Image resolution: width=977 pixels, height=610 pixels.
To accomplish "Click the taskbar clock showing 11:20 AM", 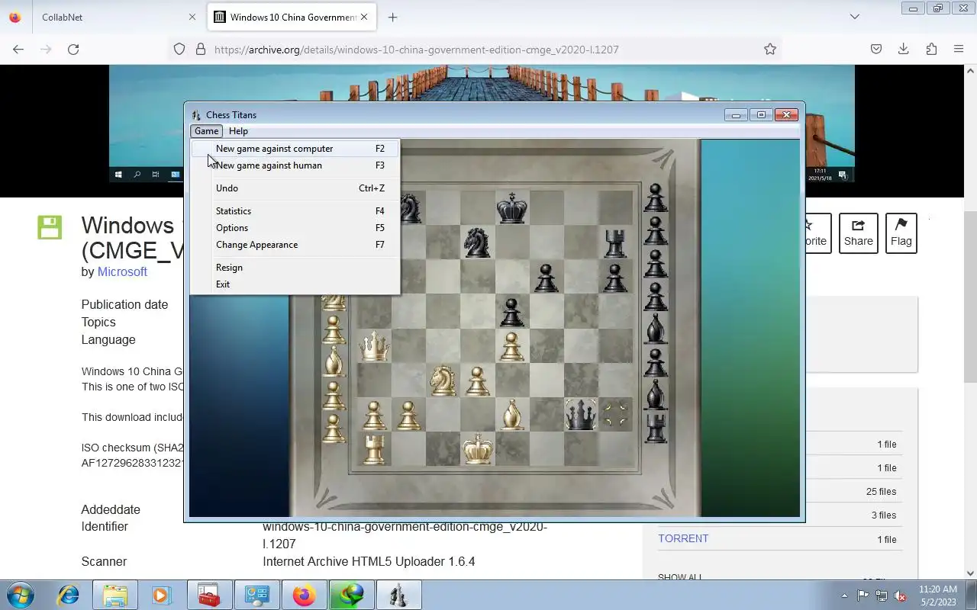I will 938,589.
